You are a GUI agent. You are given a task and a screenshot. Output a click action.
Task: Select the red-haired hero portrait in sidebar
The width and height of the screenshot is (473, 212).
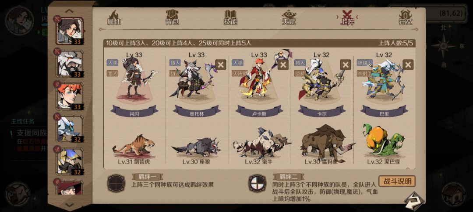[x=69, y=96]
